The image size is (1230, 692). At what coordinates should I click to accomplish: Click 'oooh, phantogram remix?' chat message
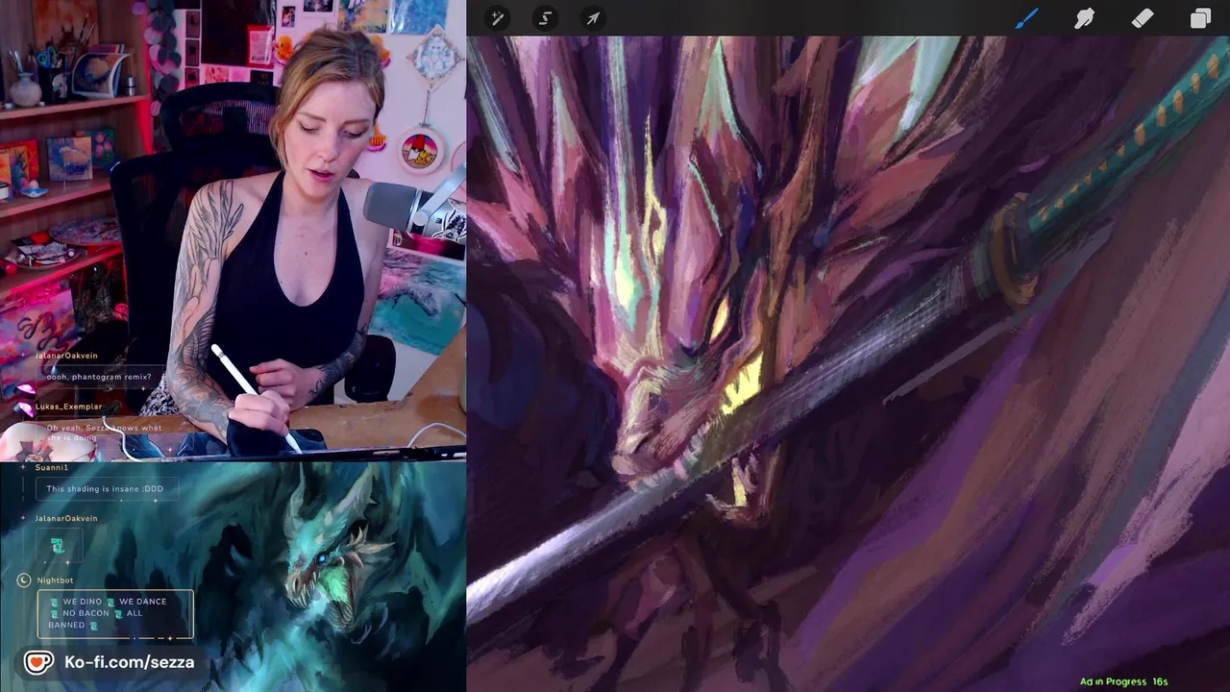pyautogui.click(x=99, y=377)
